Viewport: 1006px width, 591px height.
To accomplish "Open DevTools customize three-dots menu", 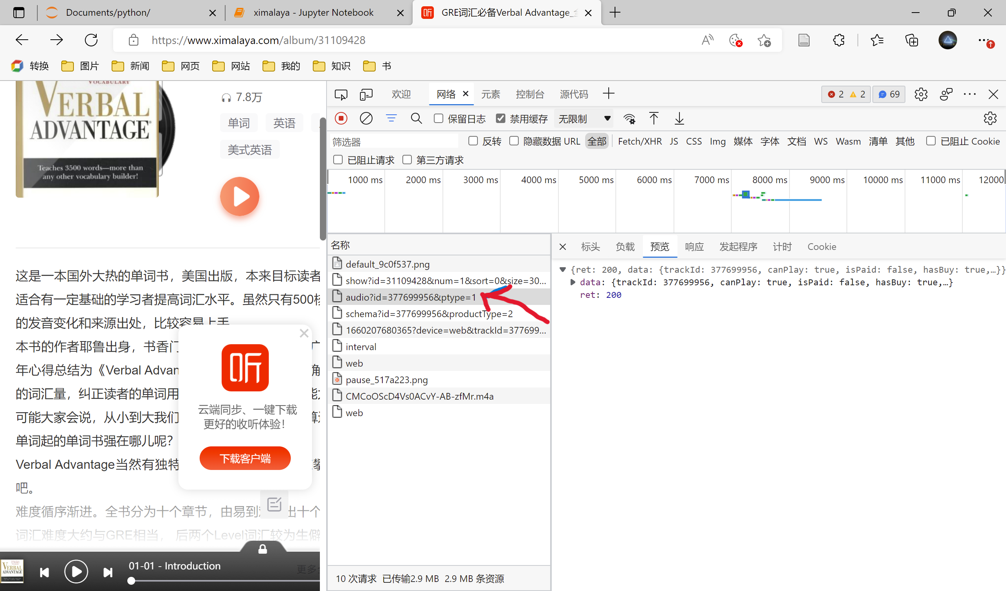I will [970, 95].
